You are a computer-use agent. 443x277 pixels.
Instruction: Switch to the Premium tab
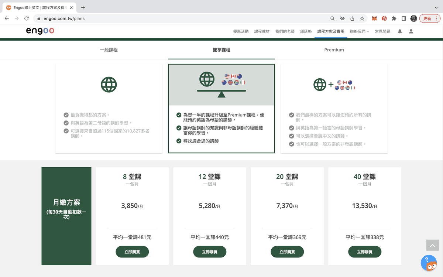(334, 50)
